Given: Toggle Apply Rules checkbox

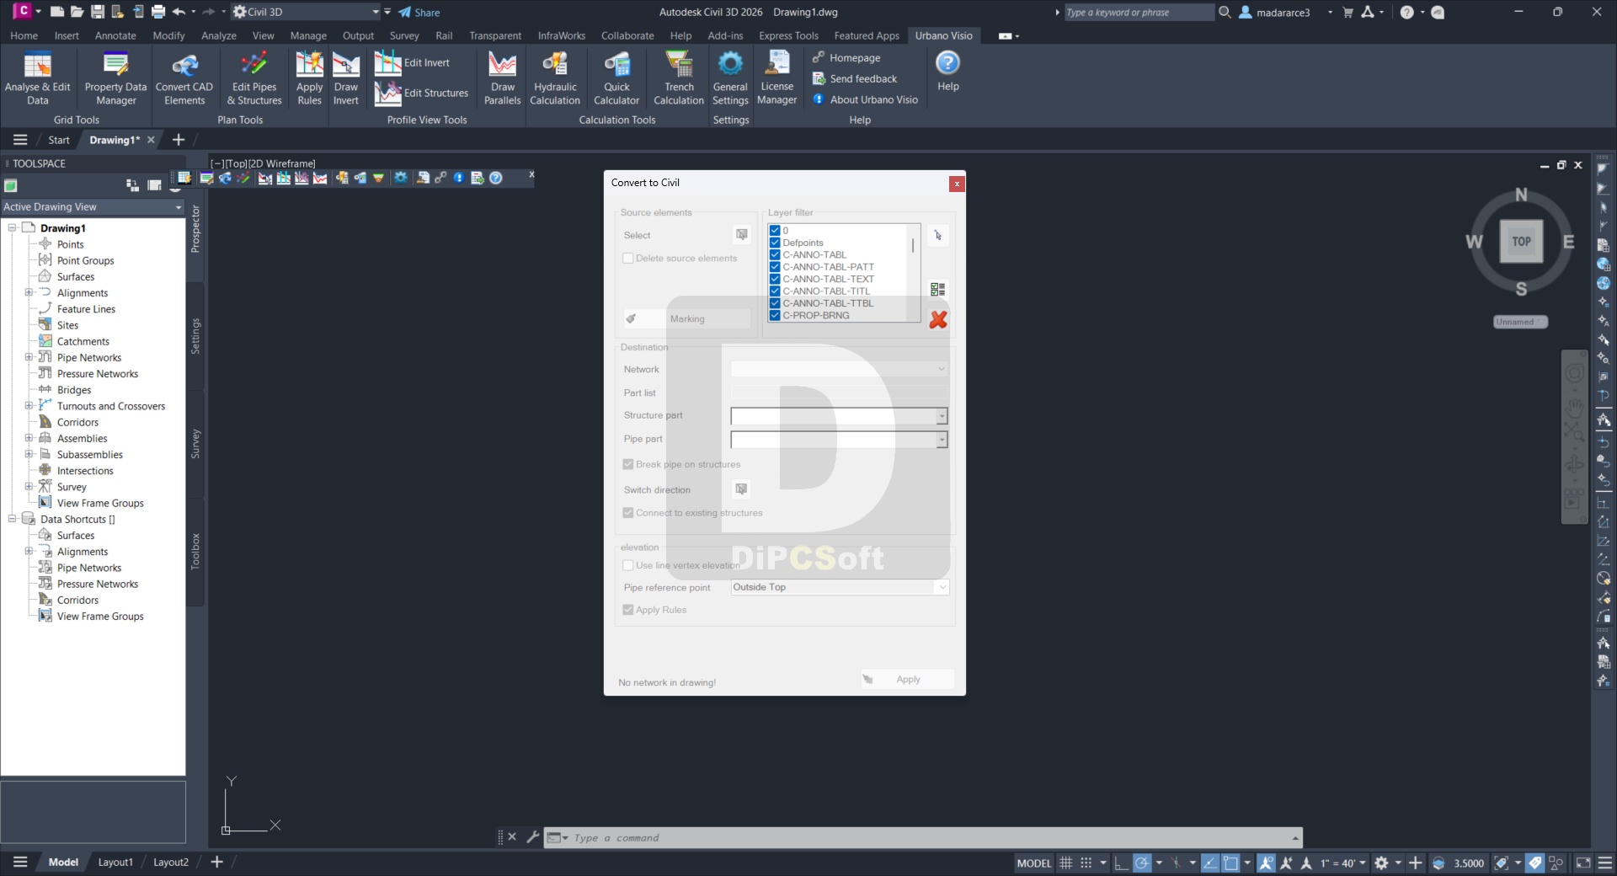Looking at the screenshot, I should click(x=628, y=610).
